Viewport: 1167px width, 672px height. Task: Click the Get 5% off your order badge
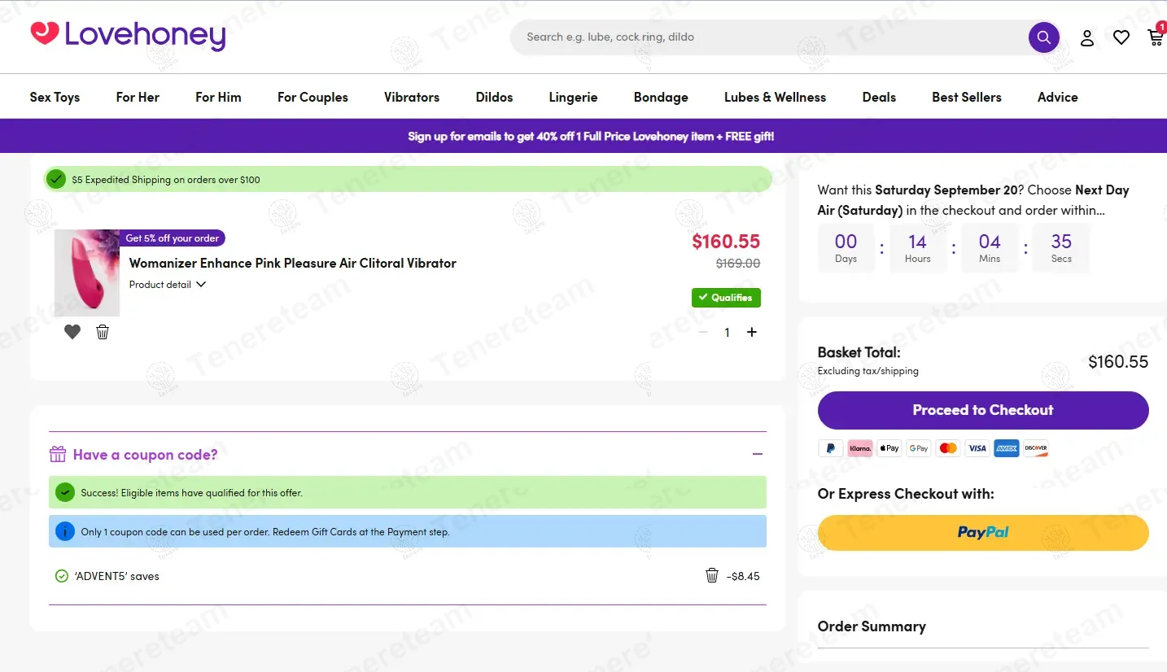click(x=173, y=238)
